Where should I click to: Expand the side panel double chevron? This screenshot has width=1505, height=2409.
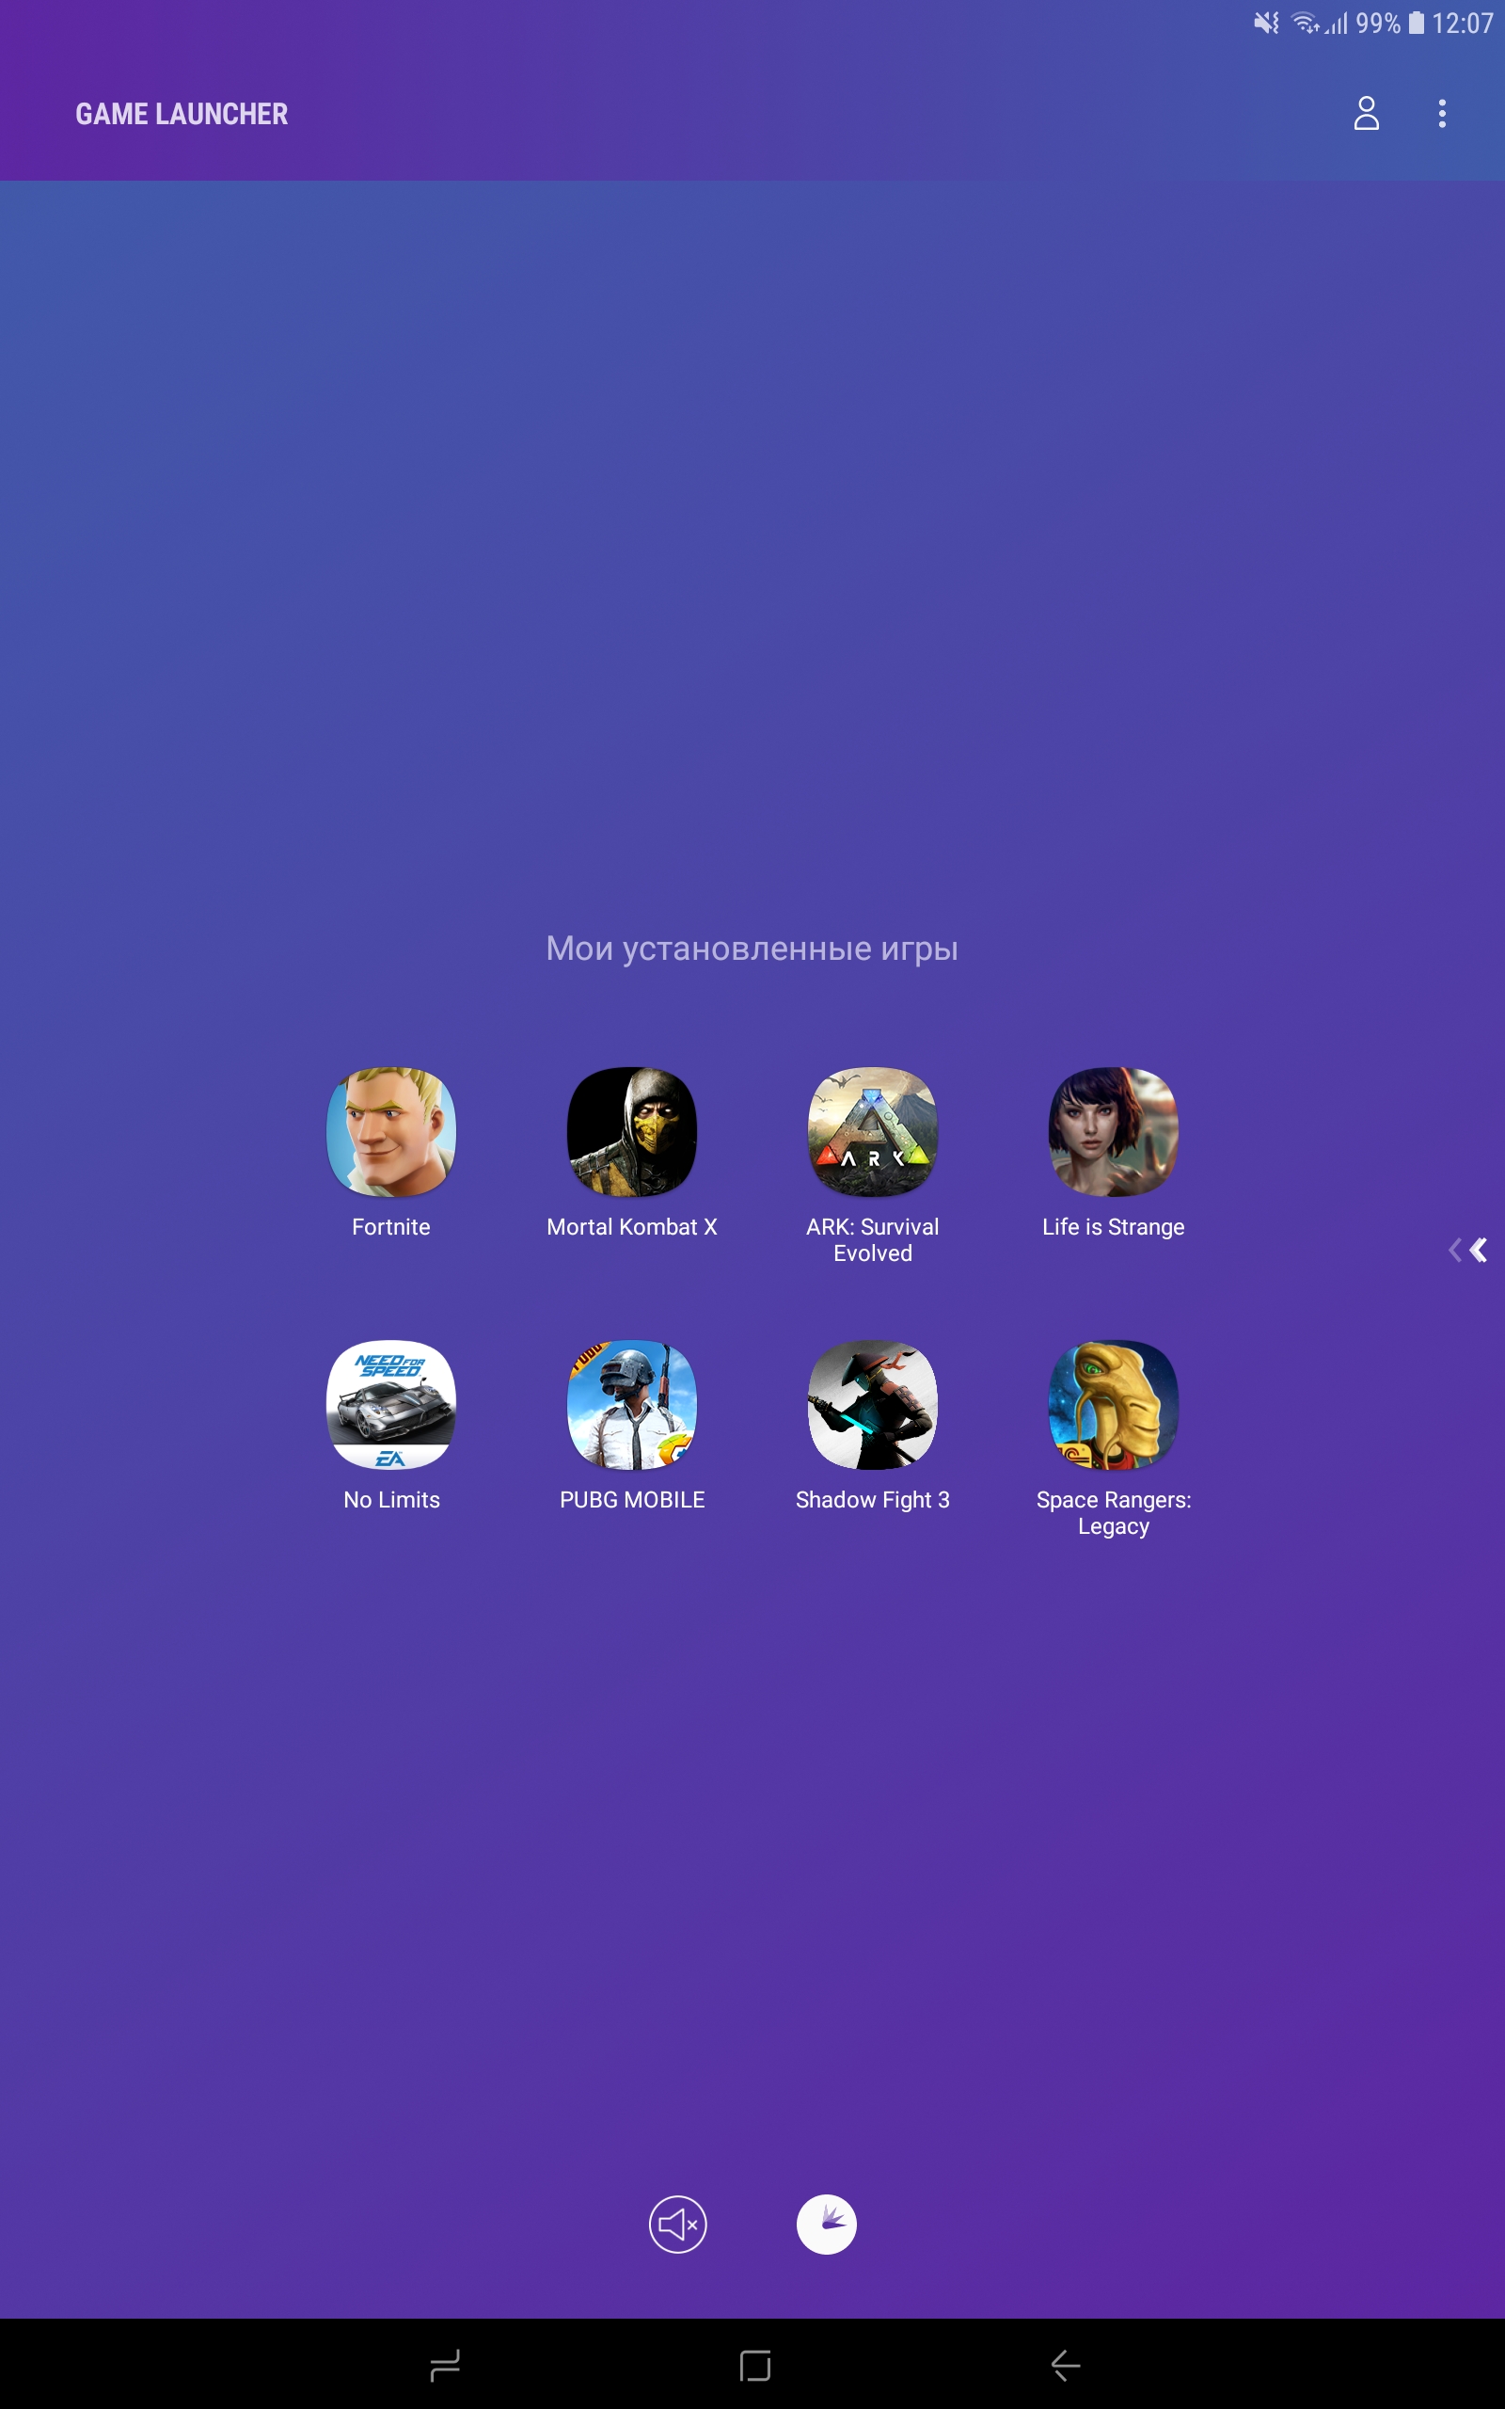pyautogui.click(x=1468, y=1251)
